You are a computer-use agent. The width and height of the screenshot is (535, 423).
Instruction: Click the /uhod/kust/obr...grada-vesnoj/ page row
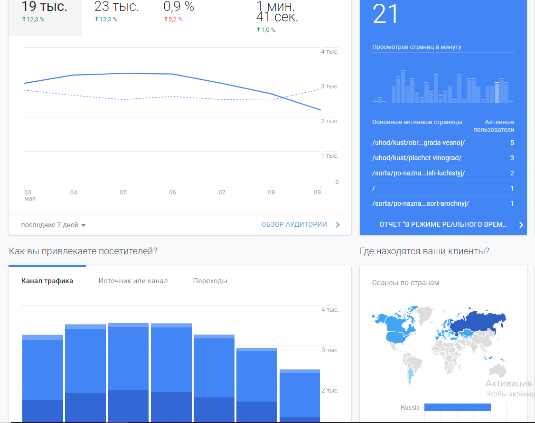(x=443, y=143)
